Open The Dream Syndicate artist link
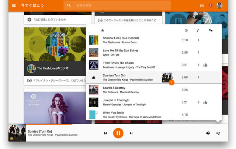This screenshot has height=149, width=236. [x=115, y=117]
